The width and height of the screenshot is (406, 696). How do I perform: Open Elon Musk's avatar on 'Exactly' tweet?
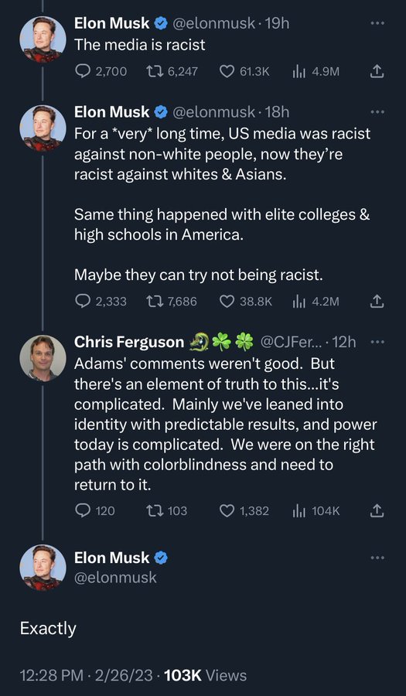(43, 568)
